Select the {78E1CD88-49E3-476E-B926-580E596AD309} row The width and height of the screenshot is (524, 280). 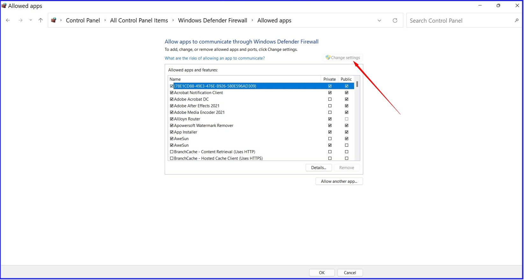tap(261, 86)
